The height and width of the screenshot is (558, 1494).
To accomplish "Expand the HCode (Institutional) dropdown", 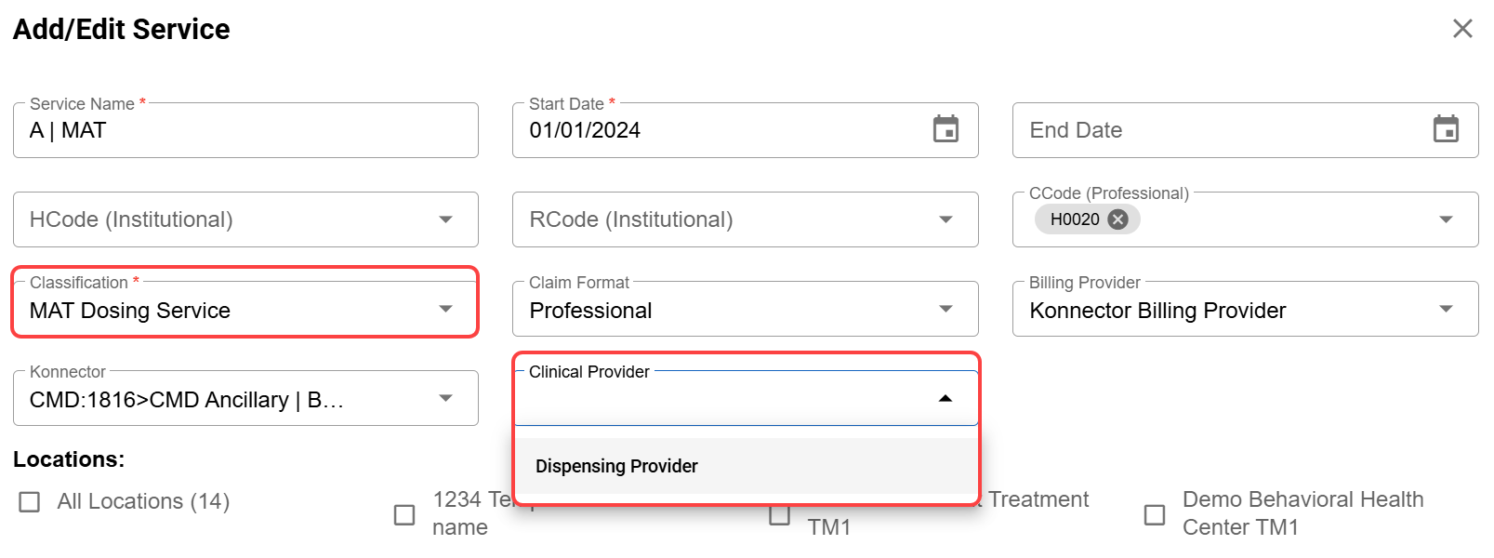I will (x=445, y=219).
